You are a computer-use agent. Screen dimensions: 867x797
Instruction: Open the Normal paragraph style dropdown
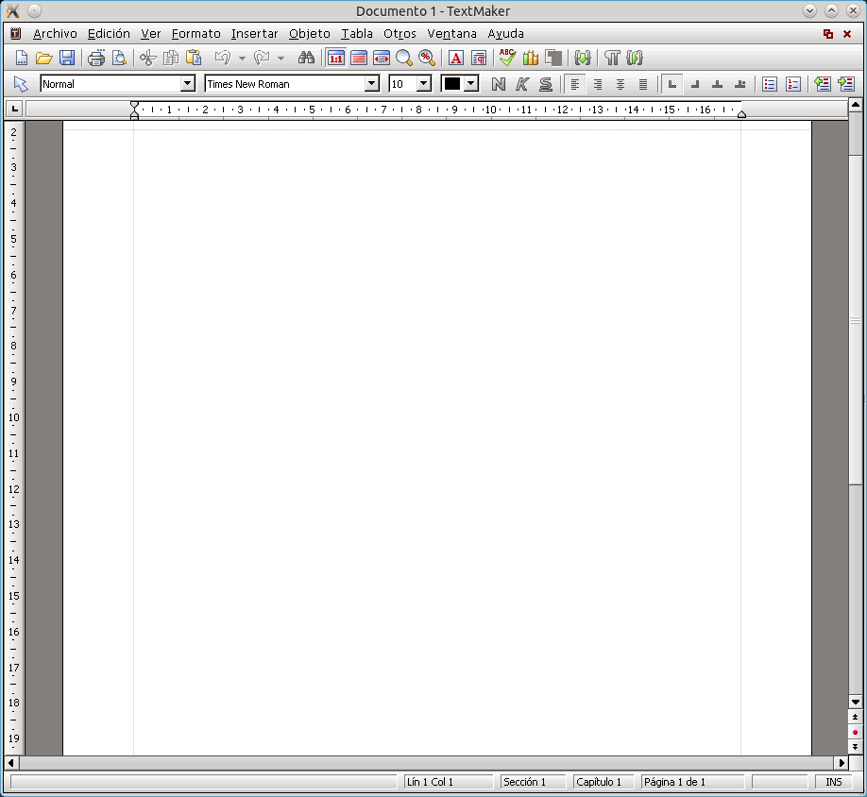[x=186, y=84]
